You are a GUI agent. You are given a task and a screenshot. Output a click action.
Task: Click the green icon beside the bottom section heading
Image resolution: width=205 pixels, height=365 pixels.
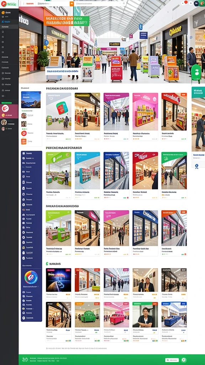(47, 264)
